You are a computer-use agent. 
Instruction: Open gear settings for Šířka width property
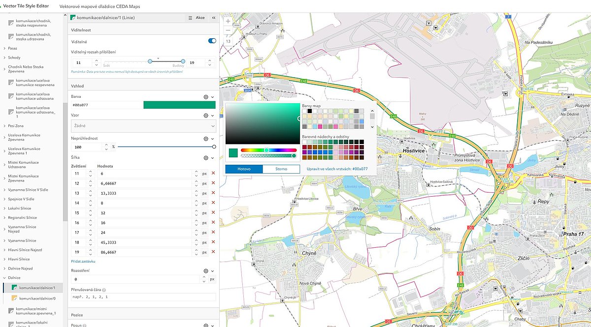click(206, 158)
